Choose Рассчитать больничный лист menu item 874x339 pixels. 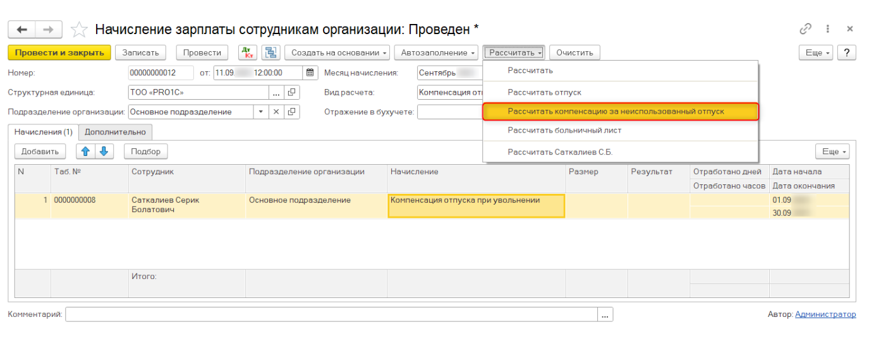click(564, 131)
